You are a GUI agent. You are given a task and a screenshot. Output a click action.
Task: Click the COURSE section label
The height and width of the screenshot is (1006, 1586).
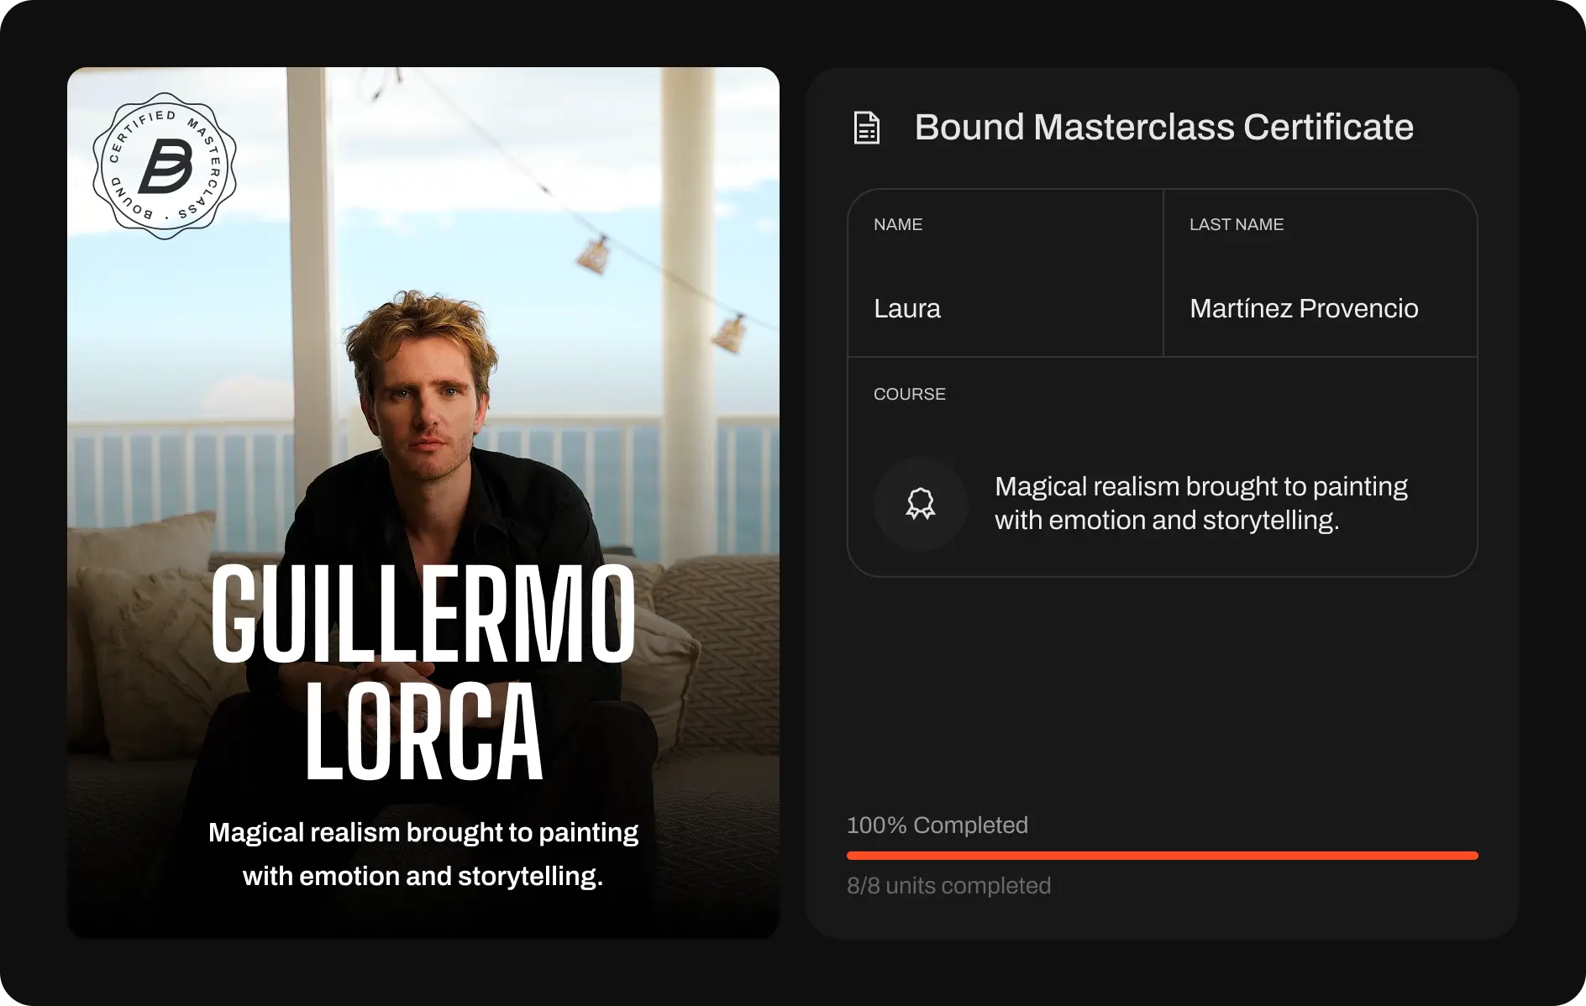pos(909,394)
